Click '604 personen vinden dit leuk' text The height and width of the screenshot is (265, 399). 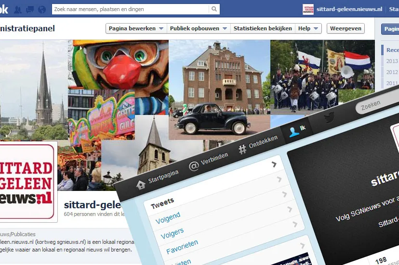(94, 214)
